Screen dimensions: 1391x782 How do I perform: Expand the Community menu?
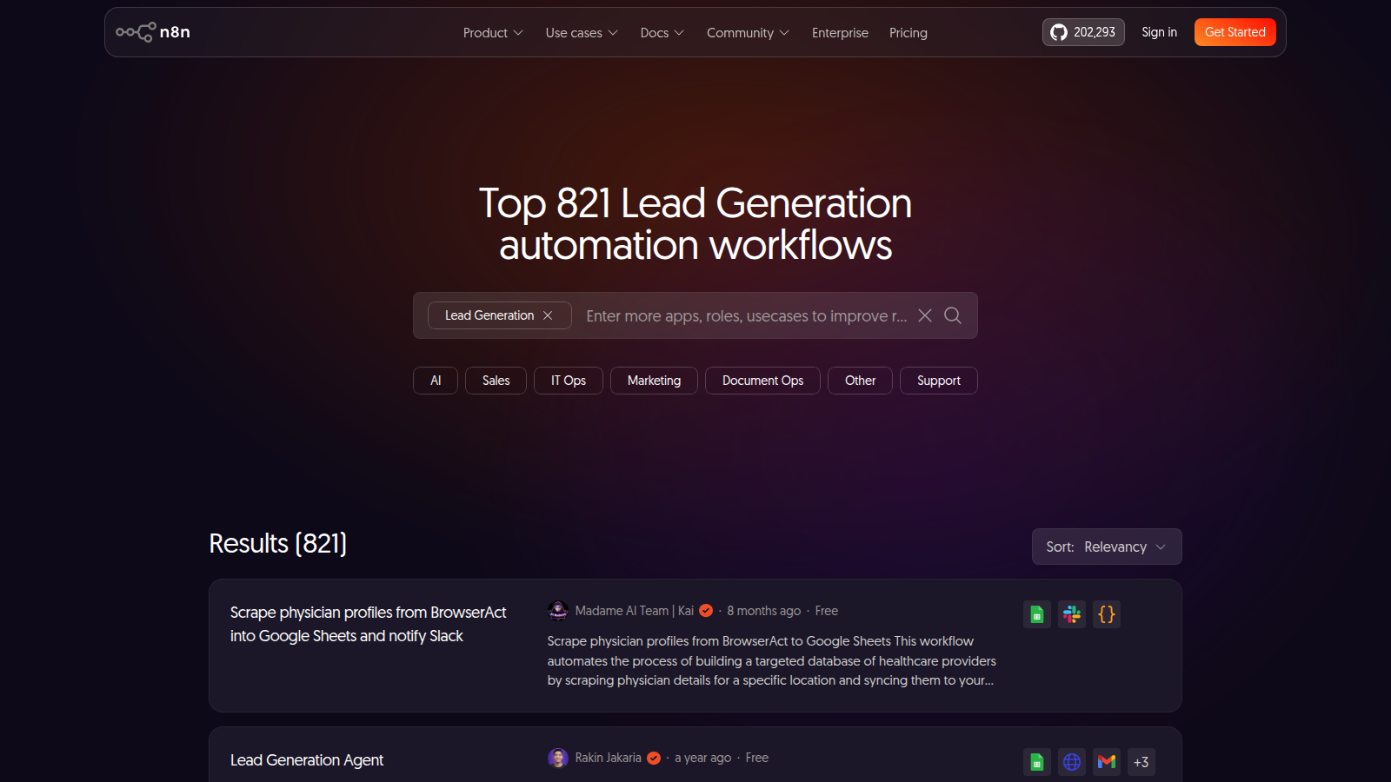[748, 33]
